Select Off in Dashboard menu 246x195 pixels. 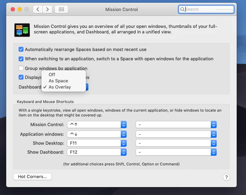(x=52, y=74)
